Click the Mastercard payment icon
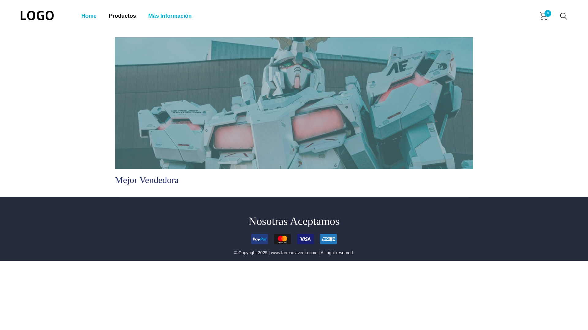588x330 pixels. [282, 239]
